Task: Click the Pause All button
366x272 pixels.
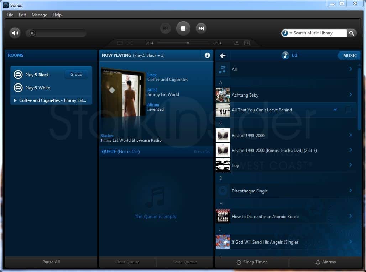Action: 51,262
